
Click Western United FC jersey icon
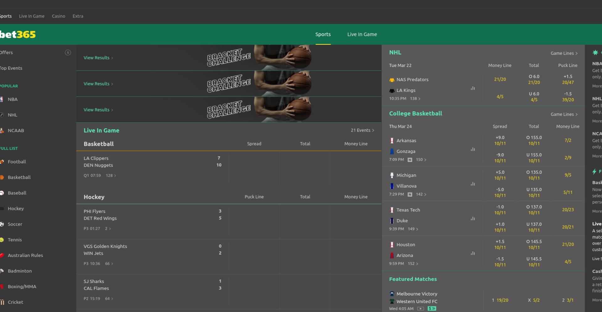392,301
